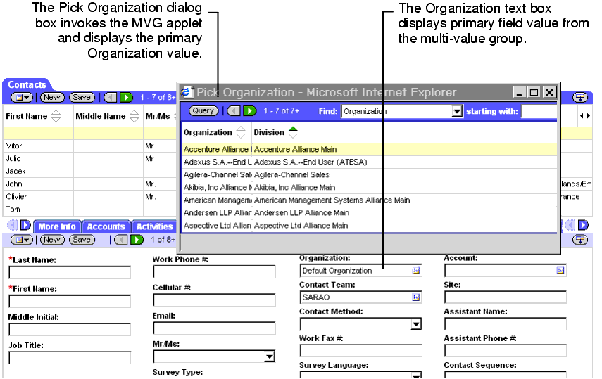Screen dimensions: 602x379
Task: Click the Assistant Name input field
Action: [506, 323]
